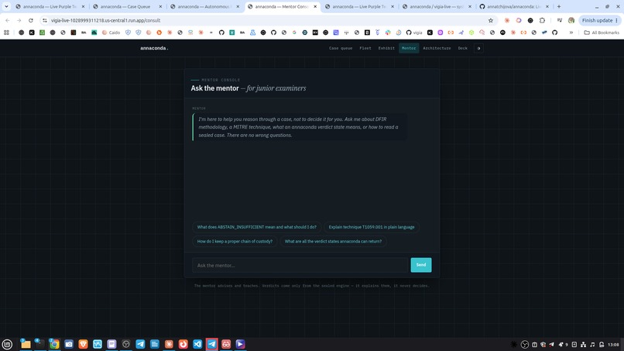Viewport: 624px width, 351px height.
Task: Launch the Brave browser from taskbar
Action: (83, 344)
